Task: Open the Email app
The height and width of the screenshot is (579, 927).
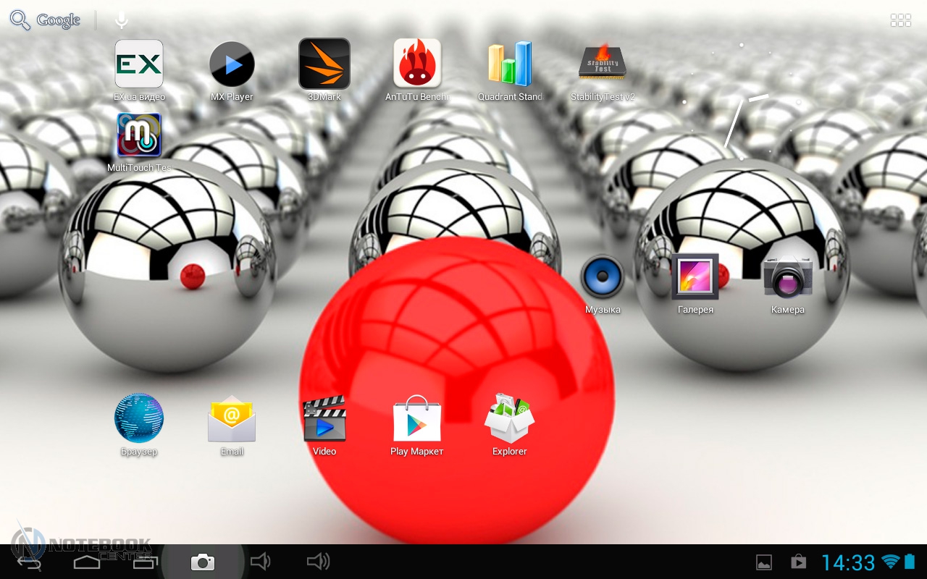Action: (x=232, y=419)
